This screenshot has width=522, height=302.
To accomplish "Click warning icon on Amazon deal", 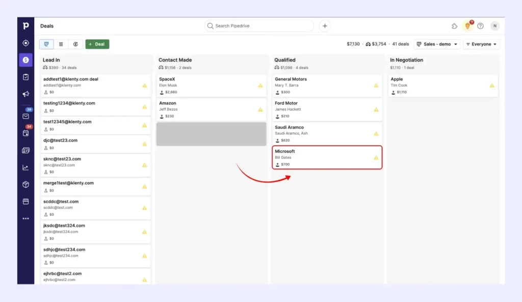I will 260,109.
